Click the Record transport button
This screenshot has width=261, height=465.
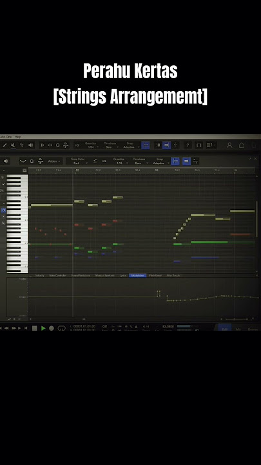52,328
